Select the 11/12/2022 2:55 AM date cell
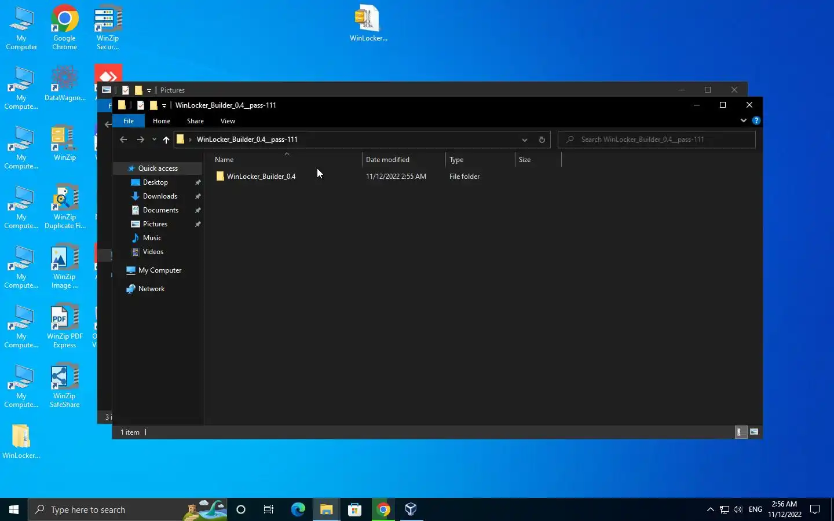834x521 pixels. point(396,177)
